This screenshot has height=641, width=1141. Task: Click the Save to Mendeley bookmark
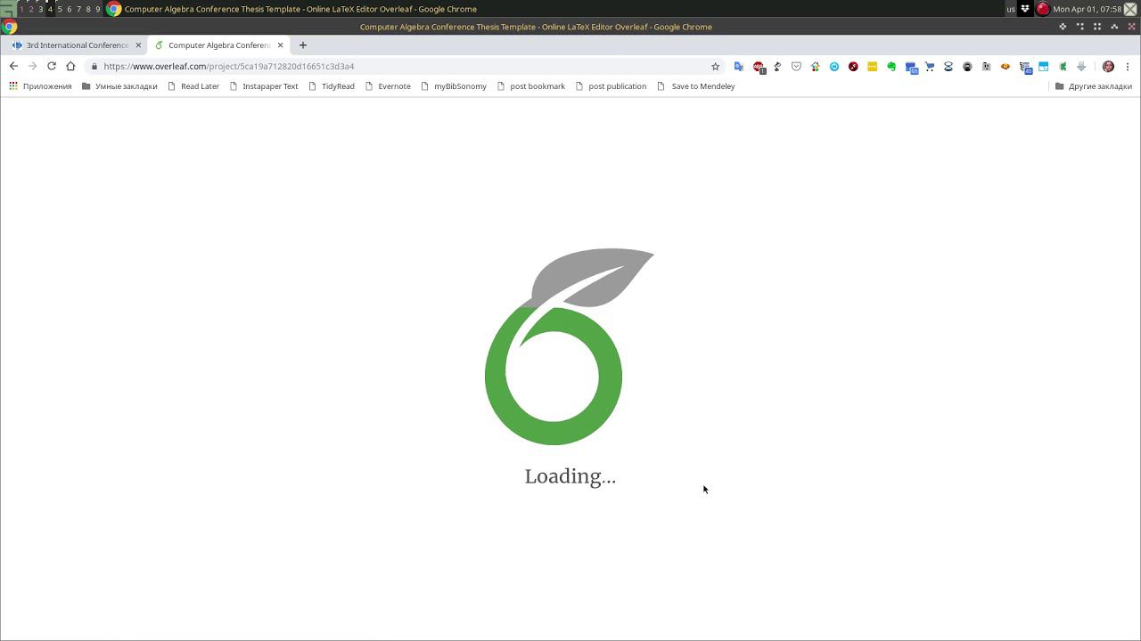tap(696, 86)
